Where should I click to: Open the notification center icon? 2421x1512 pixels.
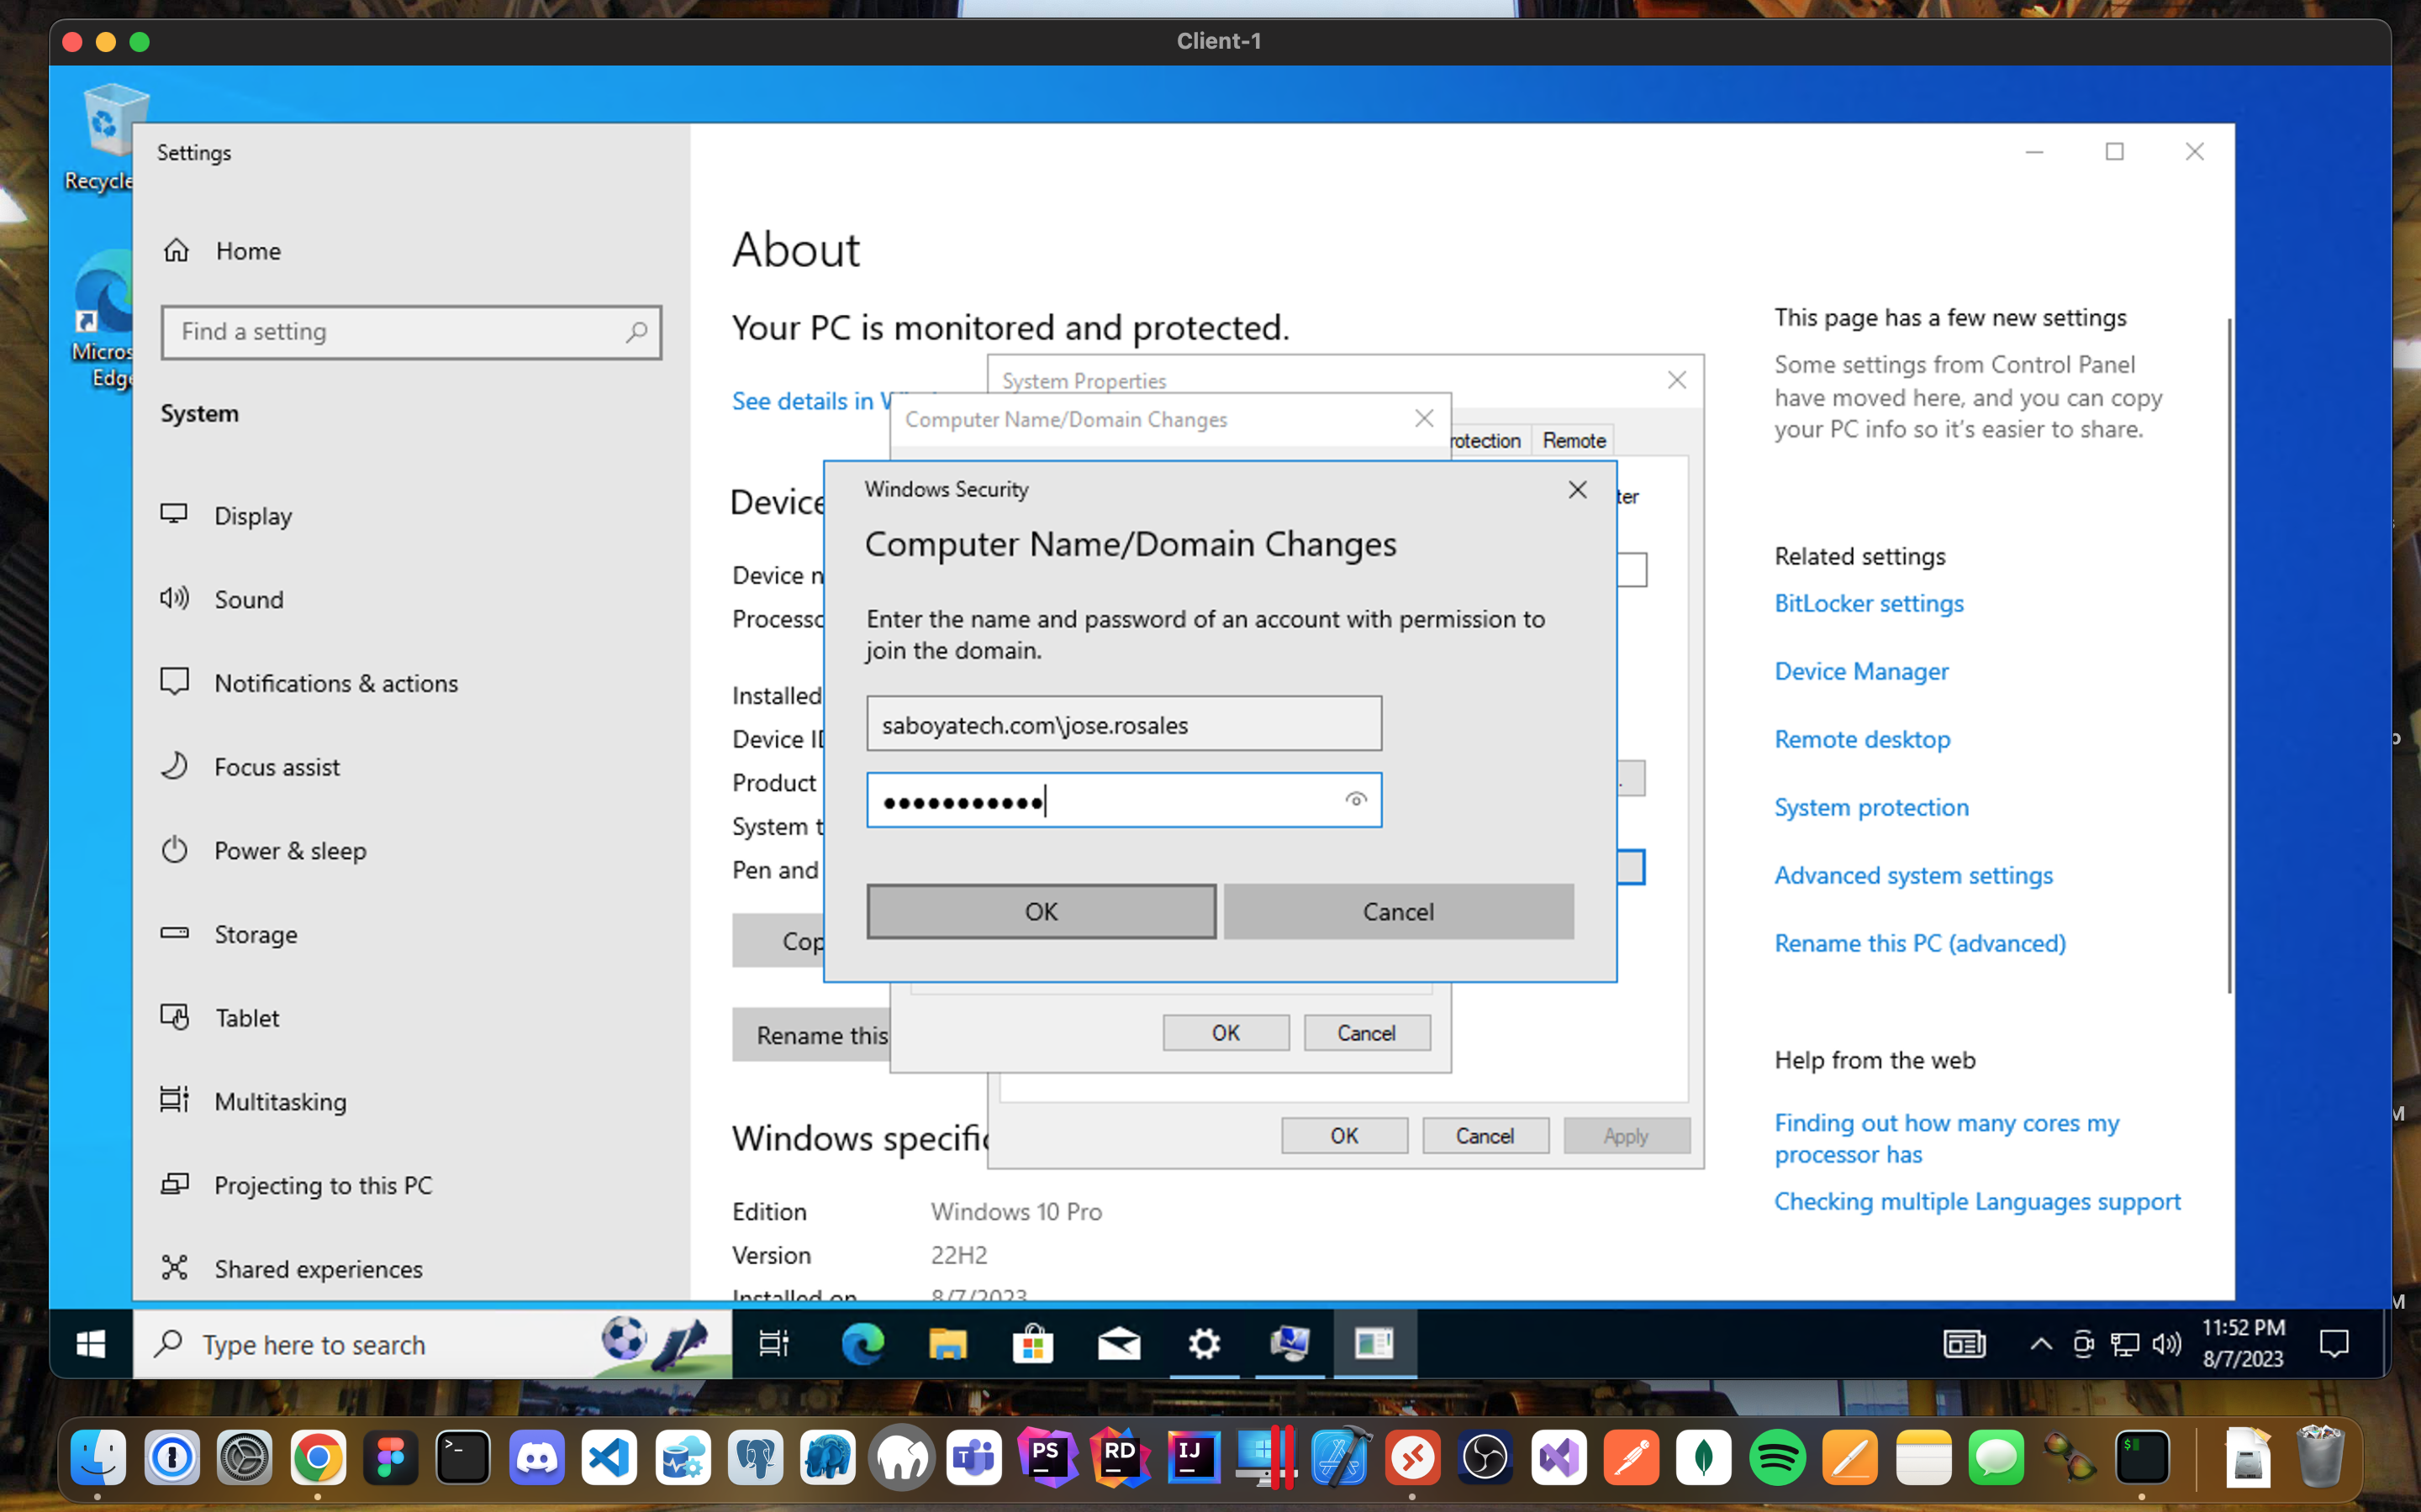(x=2333, y=1344)
